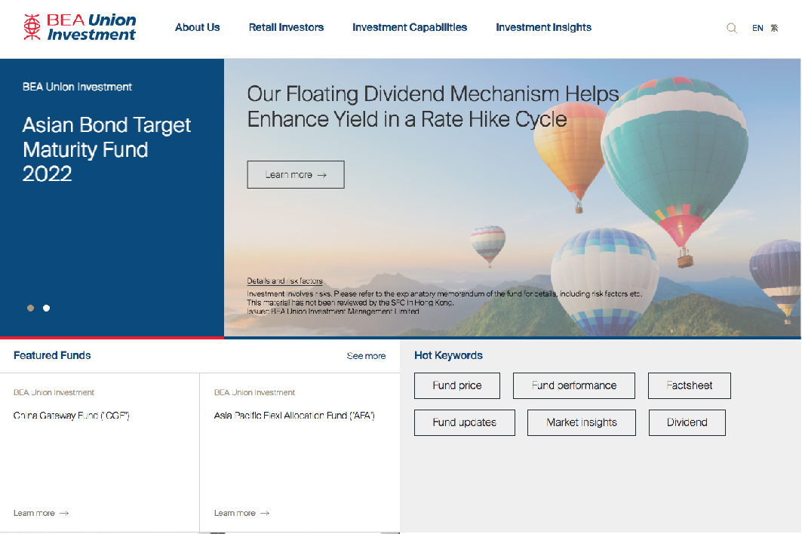Select the Market insights keyword

[582, 422]
